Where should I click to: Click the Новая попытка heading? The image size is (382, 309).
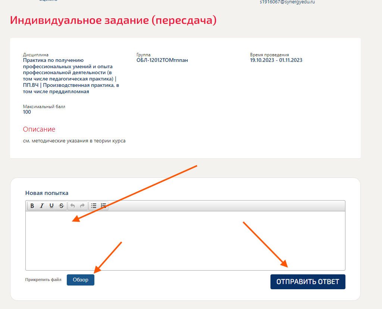point(46,193)
